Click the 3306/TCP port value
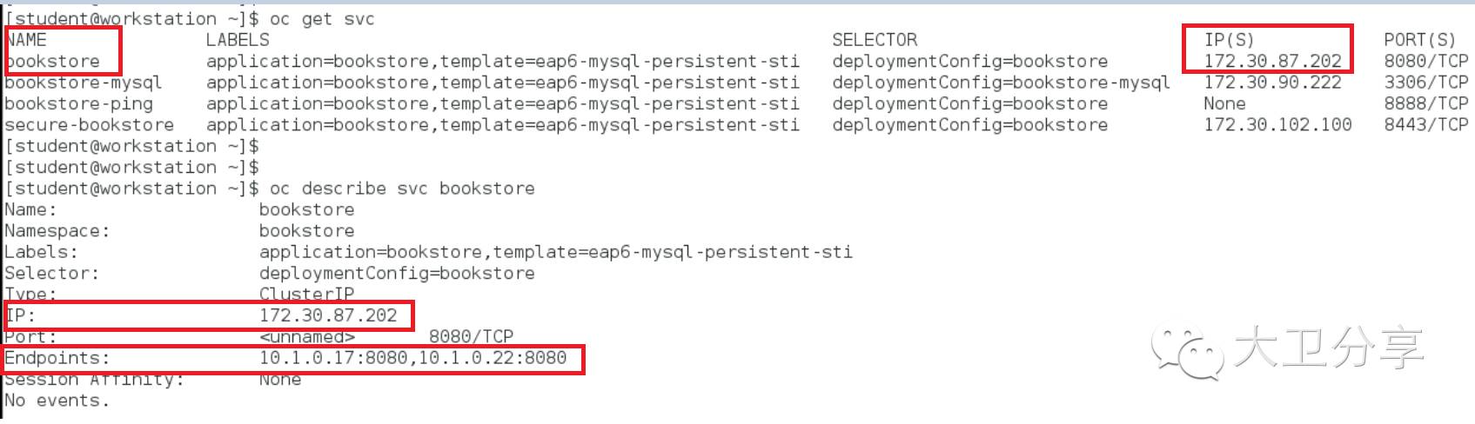 pyautogui.click(x=1425, y=83)
